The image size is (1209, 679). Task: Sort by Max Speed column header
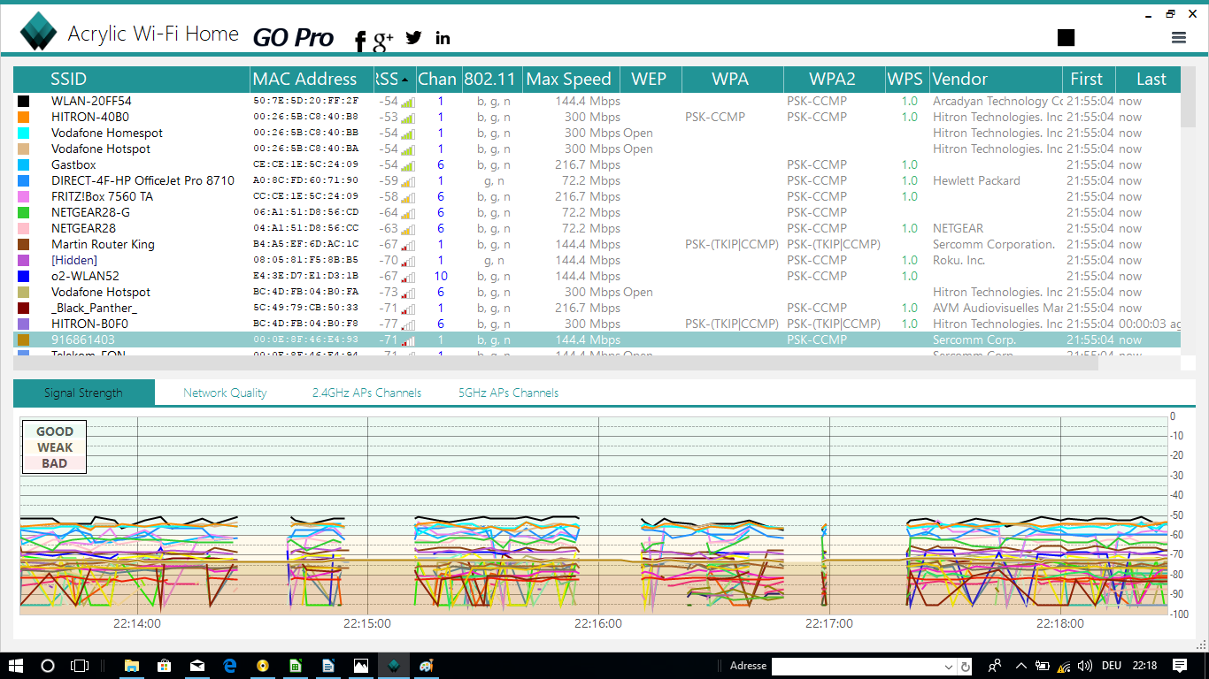(571, 79)
